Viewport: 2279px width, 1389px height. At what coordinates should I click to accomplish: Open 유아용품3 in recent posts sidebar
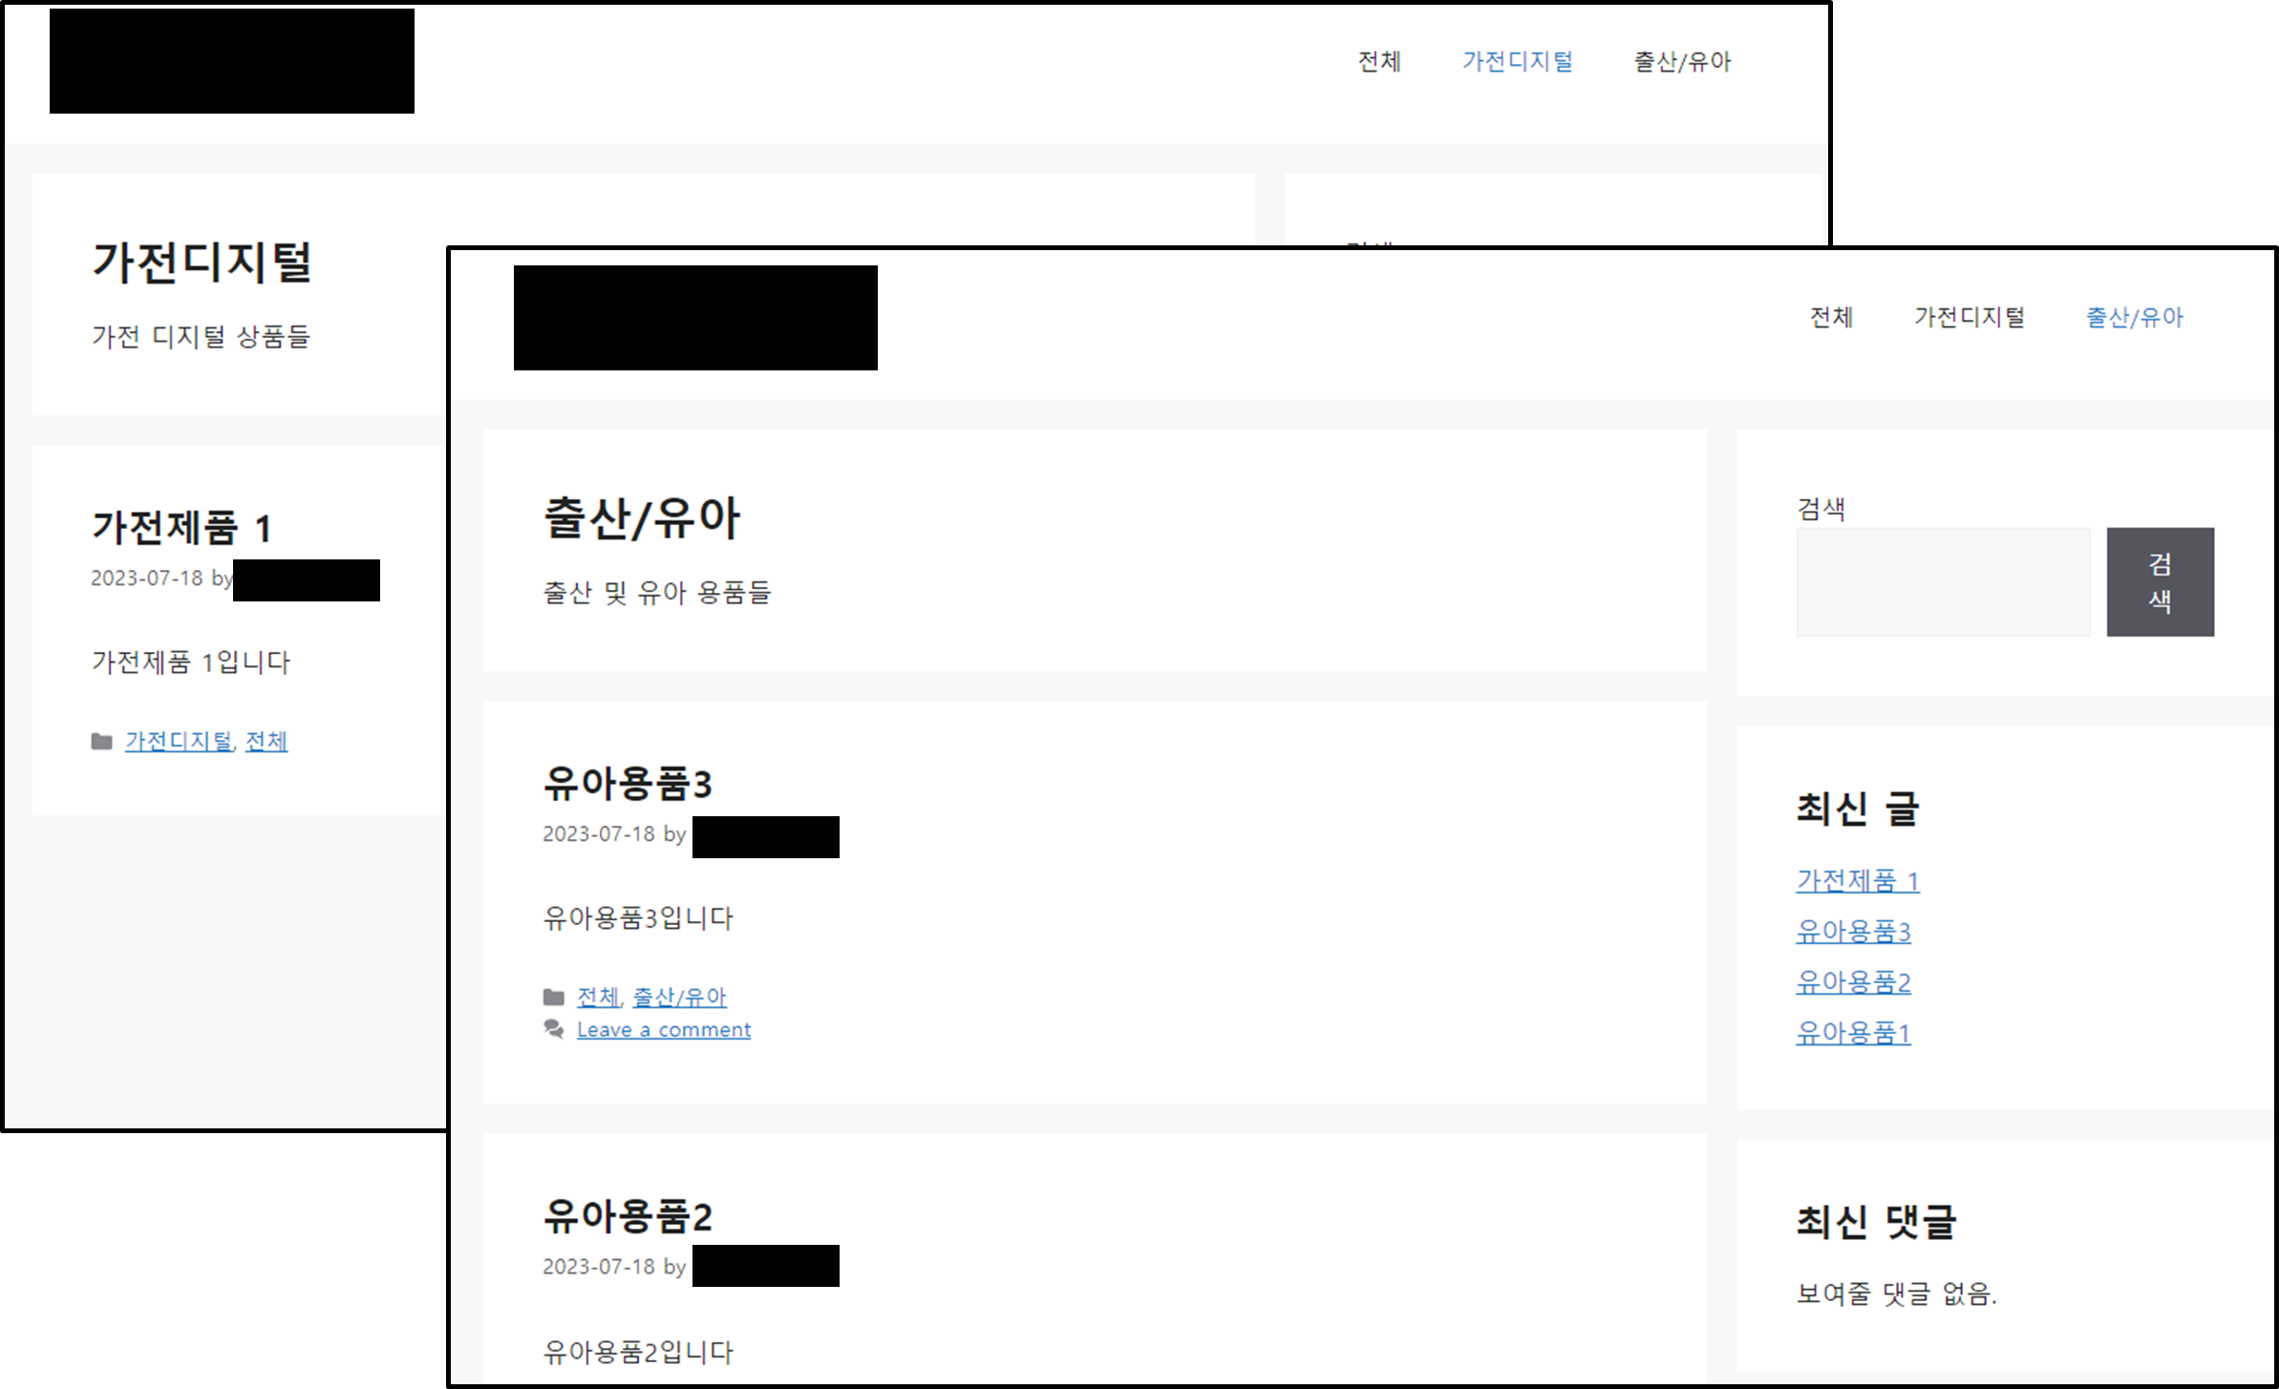[x=1853, y=932]
